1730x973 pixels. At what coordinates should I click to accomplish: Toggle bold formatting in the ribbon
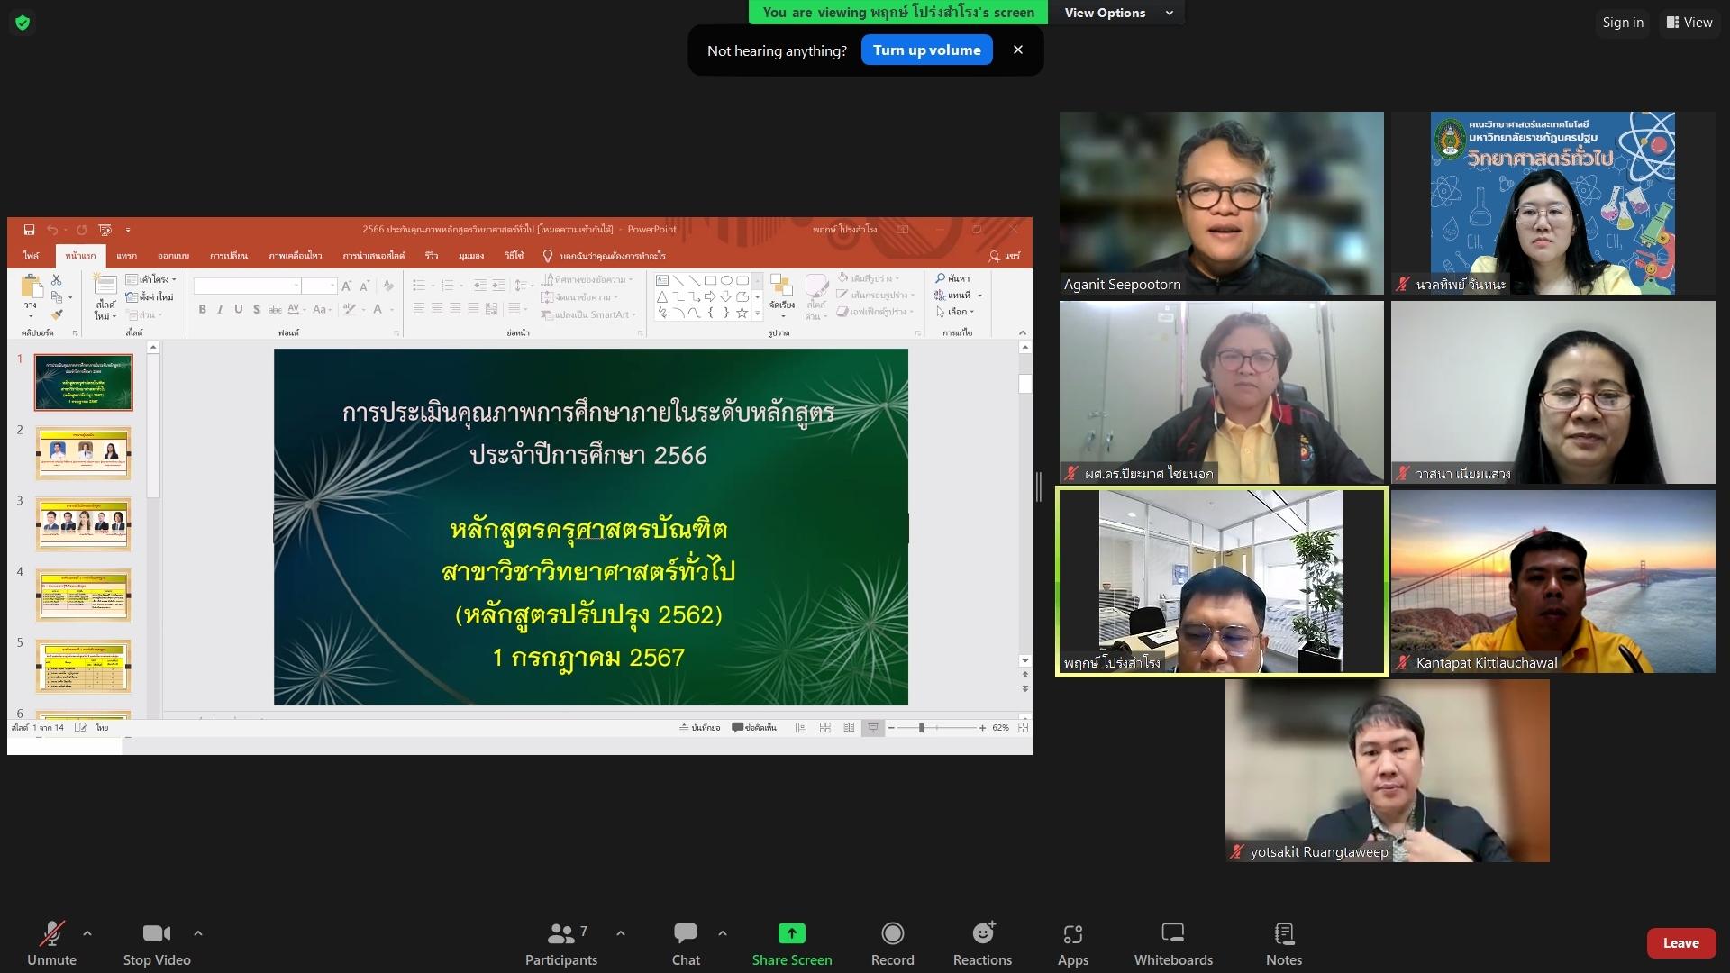203,309
